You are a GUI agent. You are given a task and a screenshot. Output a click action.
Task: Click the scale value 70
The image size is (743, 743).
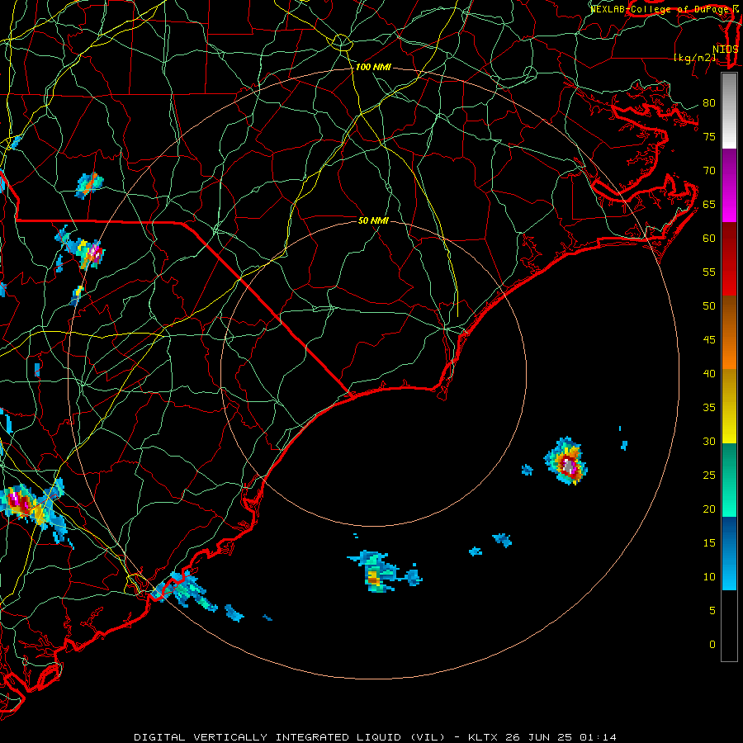pos(709,171)
